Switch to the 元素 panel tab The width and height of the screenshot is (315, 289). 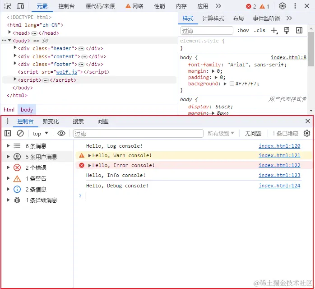pyautogui.click(x=42, y=6)
